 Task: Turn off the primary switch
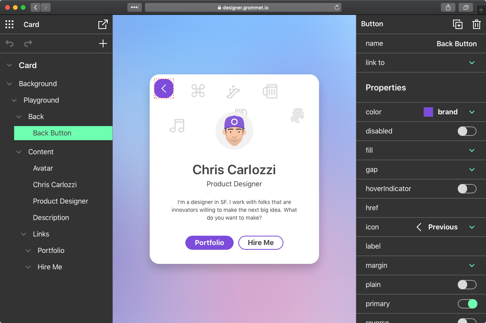pos(467,304)
